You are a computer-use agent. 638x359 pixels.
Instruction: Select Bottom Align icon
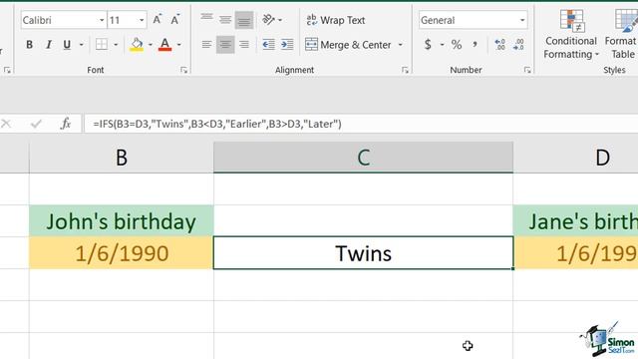tap(243, 20)
